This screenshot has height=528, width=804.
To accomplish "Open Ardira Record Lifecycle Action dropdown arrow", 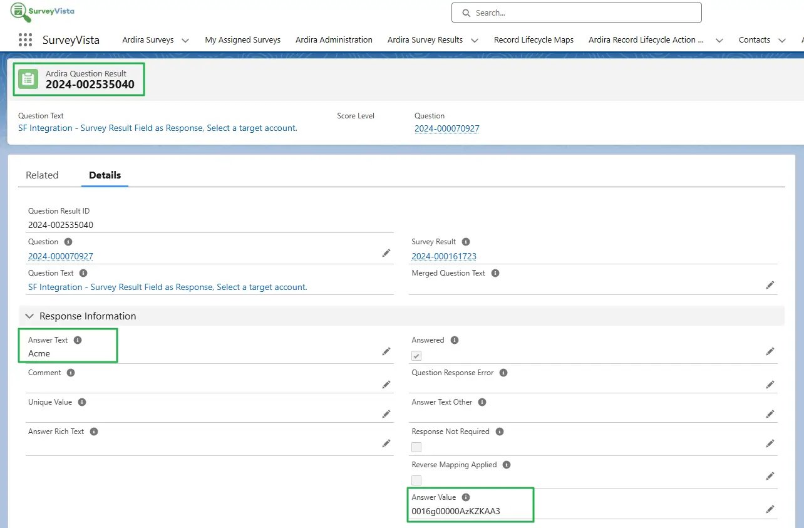I will (x=719, y=40).
